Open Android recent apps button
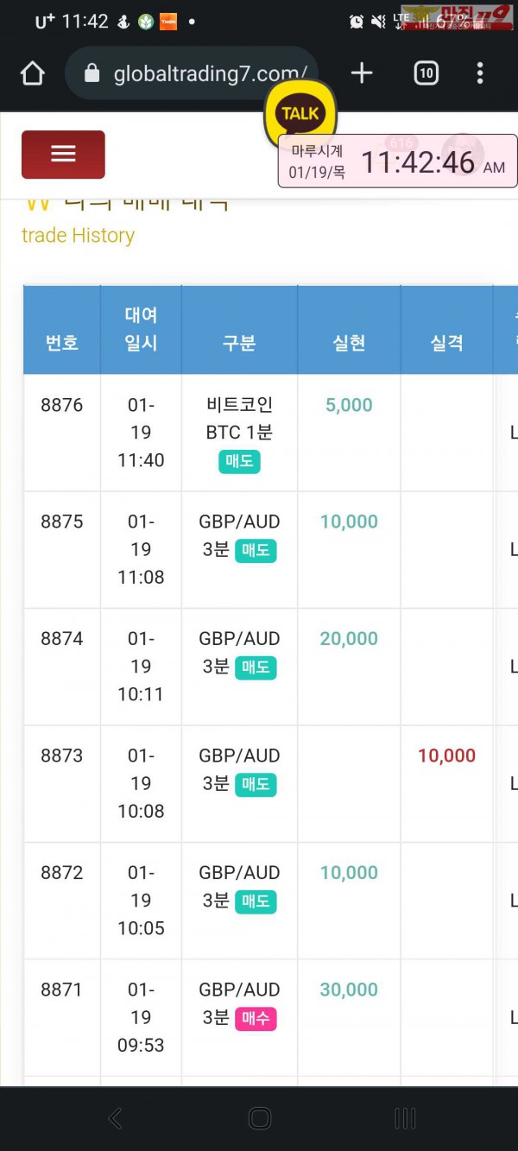The height and width of the screenshot is (1151, 518). (x=404, y=1119)
